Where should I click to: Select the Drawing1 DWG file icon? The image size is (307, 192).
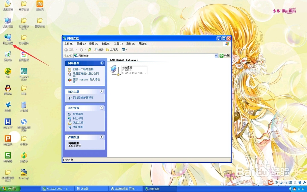[24, 174]
